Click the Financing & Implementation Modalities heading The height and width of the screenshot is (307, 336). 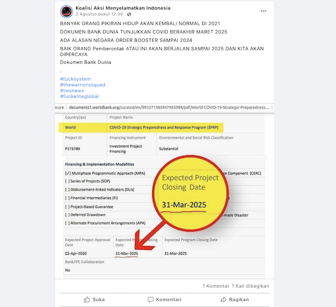99,164
